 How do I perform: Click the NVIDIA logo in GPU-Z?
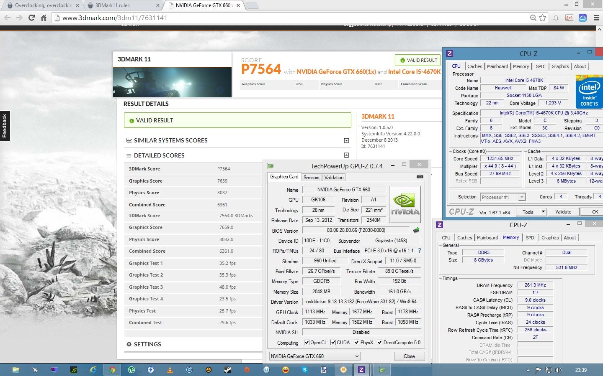pos(405,204)
